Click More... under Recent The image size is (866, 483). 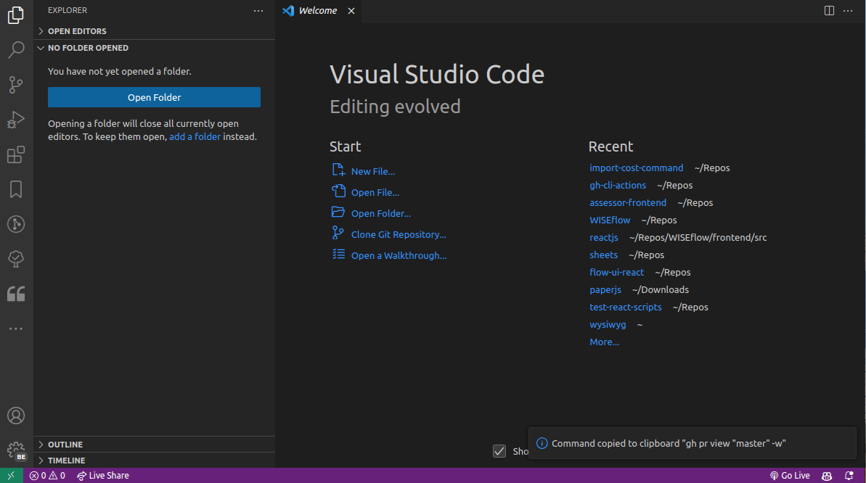pyautogui.click(x=604, y=342)
